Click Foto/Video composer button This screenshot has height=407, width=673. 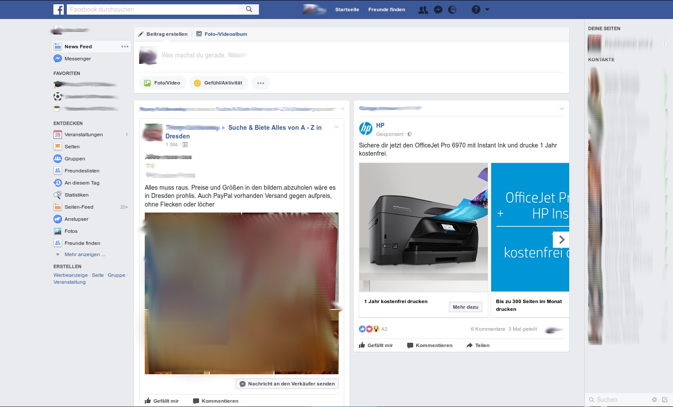point(162,83)
